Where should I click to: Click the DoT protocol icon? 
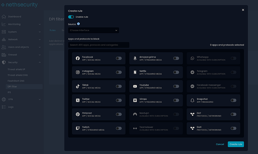pyautogui.click(x=192, y=114)
